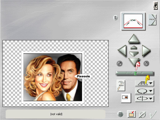Click the small inner up arrow
160x120 pixels.
pos(134,48)
